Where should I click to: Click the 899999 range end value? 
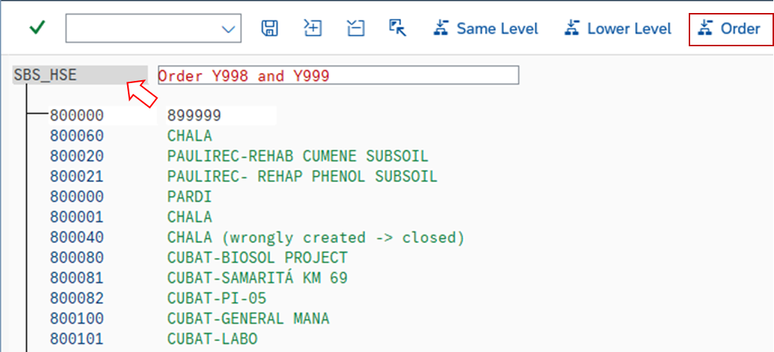(194, 116)
